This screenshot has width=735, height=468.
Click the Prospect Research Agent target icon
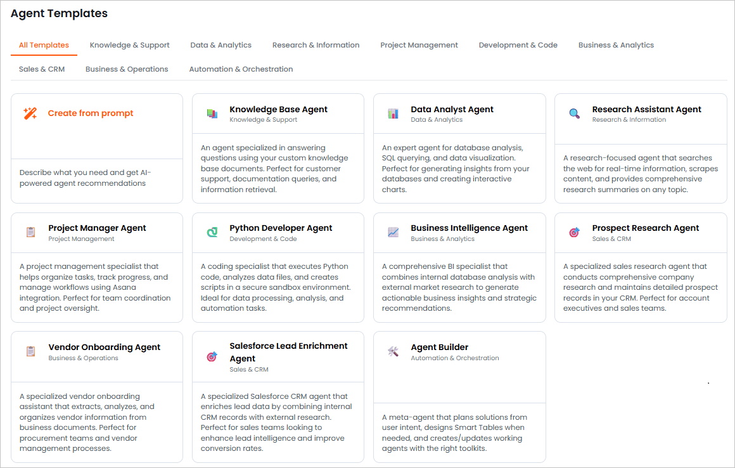click(574, 233)
